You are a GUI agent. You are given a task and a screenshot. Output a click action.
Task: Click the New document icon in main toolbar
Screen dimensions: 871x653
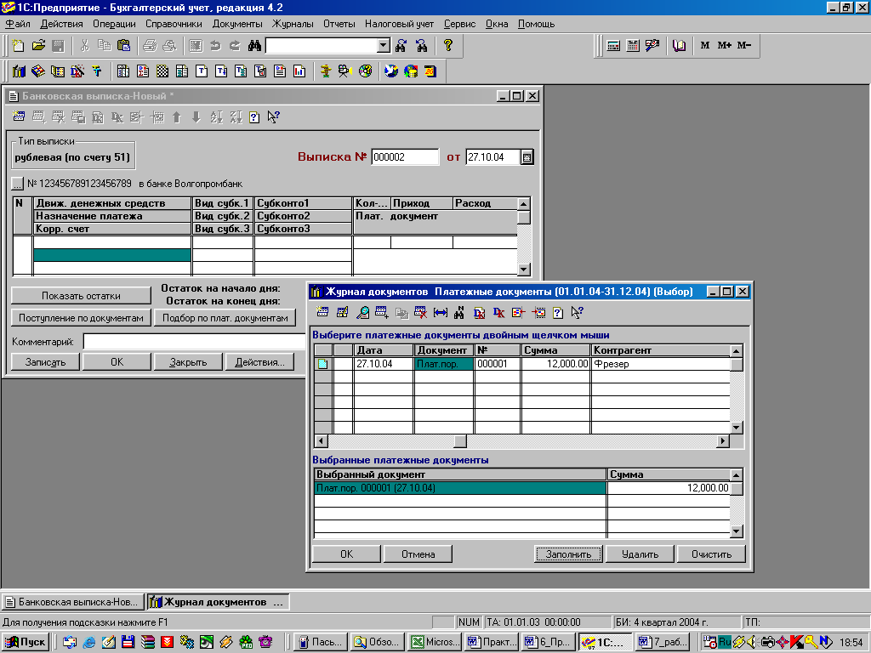(19, 46)
